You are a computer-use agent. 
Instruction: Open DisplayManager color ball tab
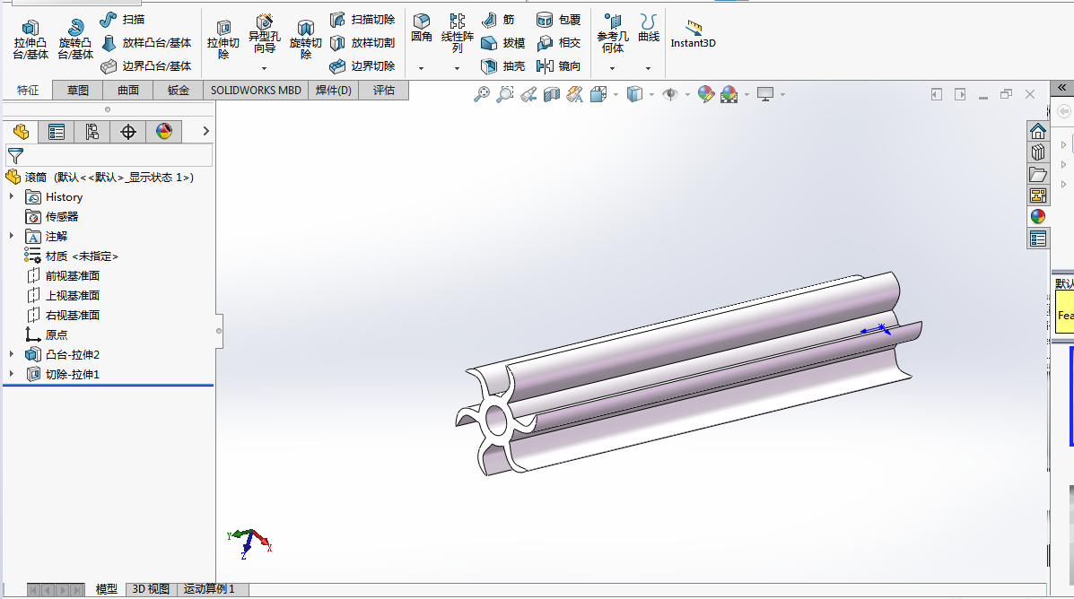tap(163, 132)
